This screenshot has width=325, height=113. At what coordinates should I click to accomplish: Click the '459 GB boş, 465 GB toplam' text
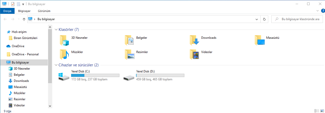pyautogui.click(x=154, y=79)
